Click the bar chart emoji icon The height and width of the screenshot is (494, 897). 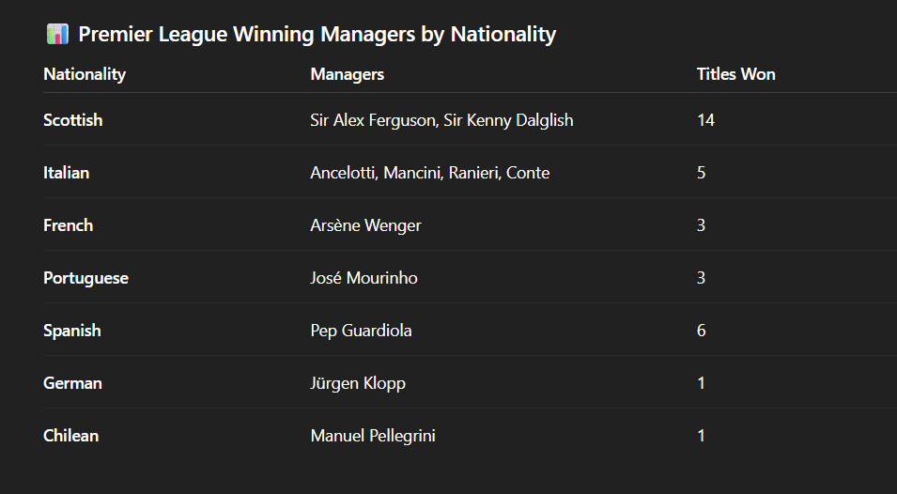(57, 34)
